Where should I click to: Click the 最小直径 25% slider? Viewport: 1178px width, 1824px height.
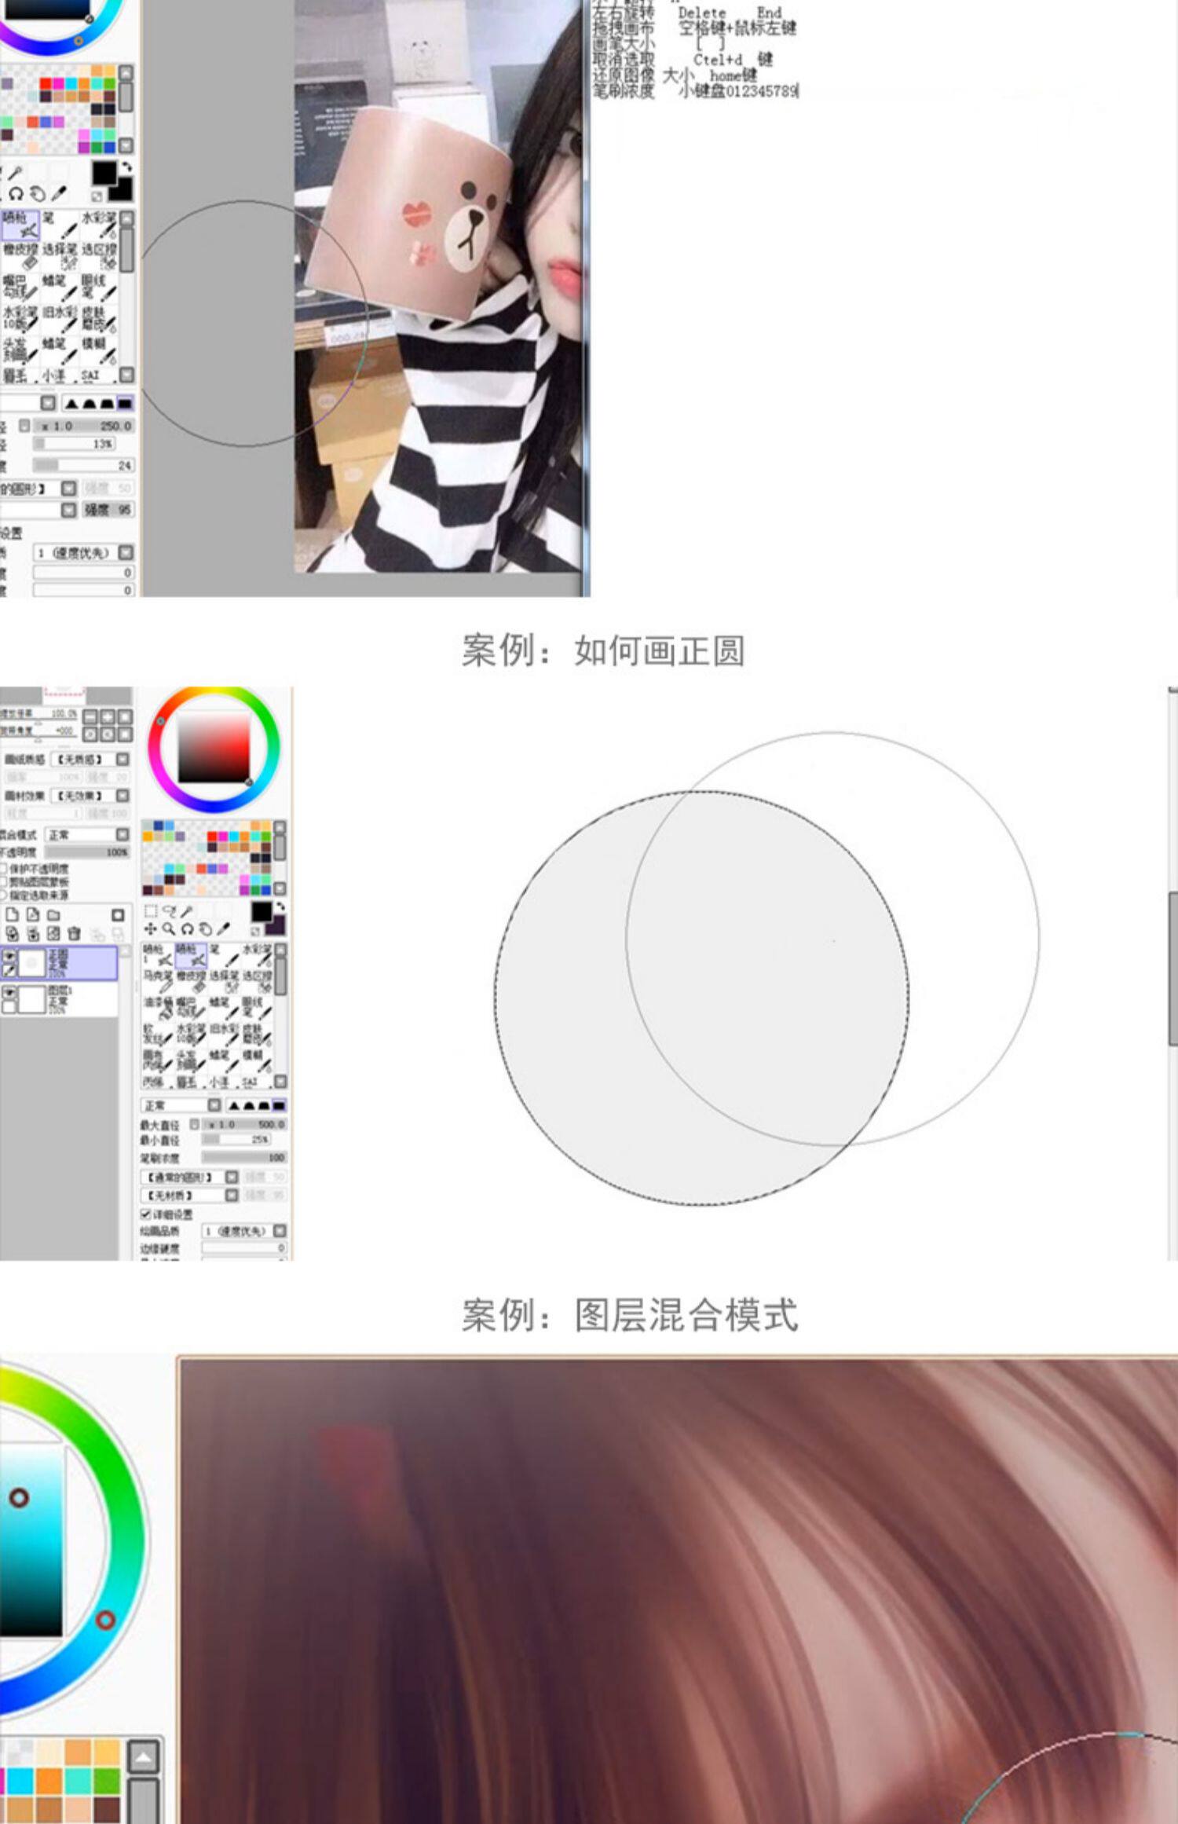[x=236, y=1139]
